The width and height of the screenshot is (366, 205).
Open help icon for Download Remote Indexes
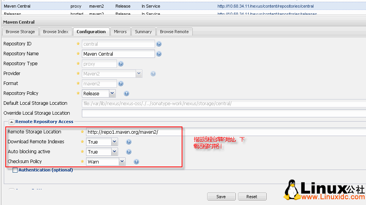(129, 142)
